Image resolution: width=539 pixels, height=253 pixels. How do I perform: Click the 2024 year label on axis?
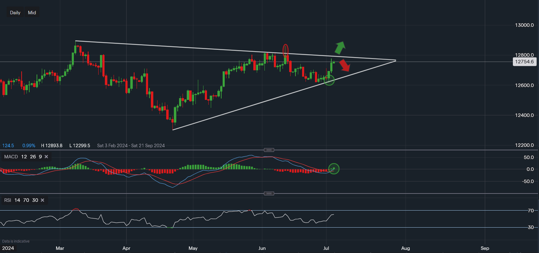(x=7, y=248)
